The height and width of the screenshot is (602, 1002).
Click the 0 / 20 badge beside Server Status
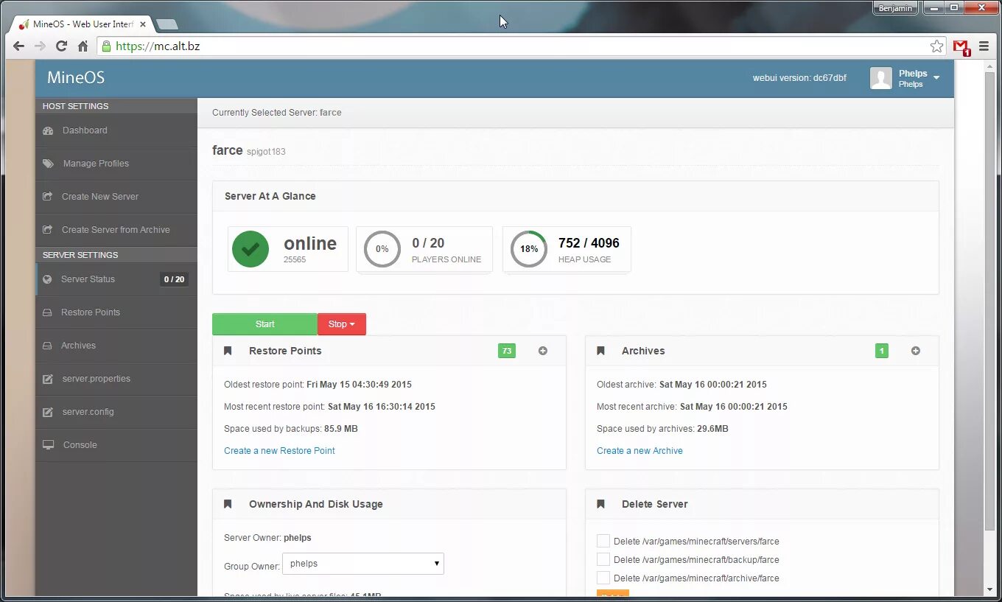click(174, 279)
